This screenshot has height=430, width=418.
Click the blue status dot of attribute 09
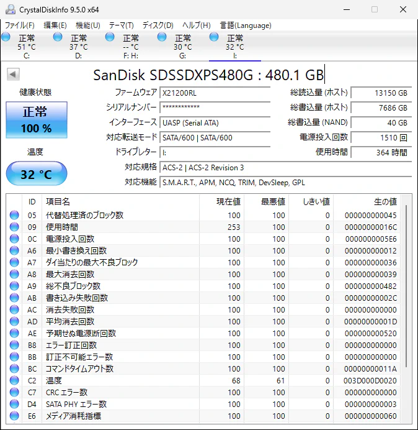click(14, 227)
